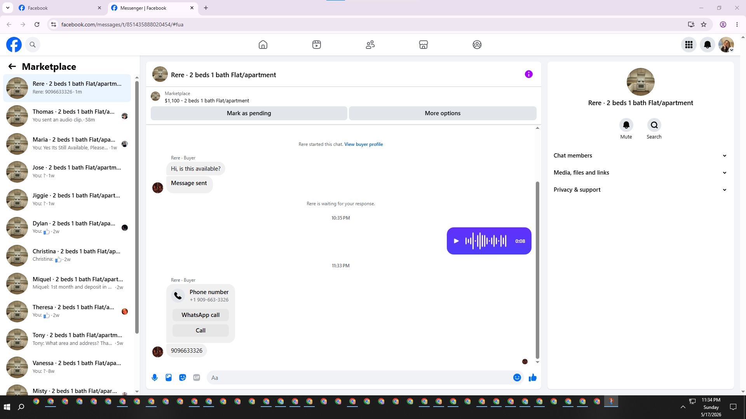
Task: Open the Rere conversation in the list
Action: 67,88
